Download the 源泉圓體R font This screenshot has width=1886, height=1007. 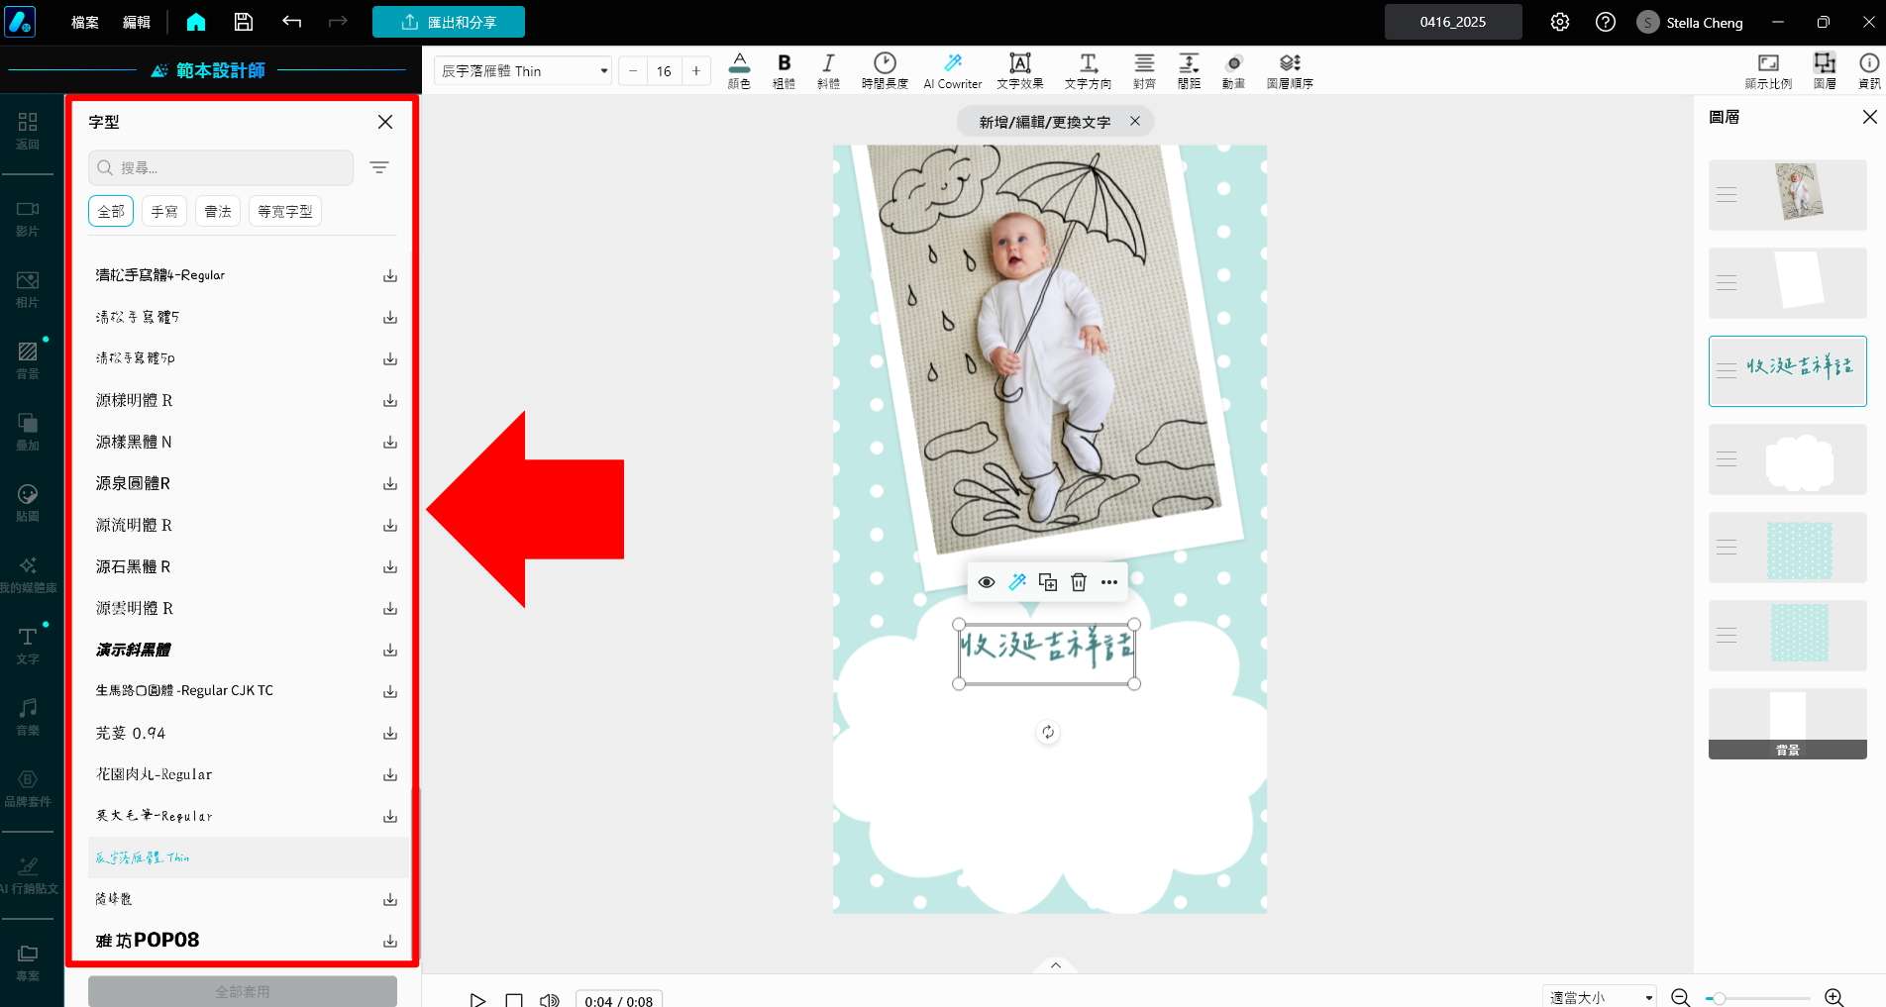tap(390, 483)
